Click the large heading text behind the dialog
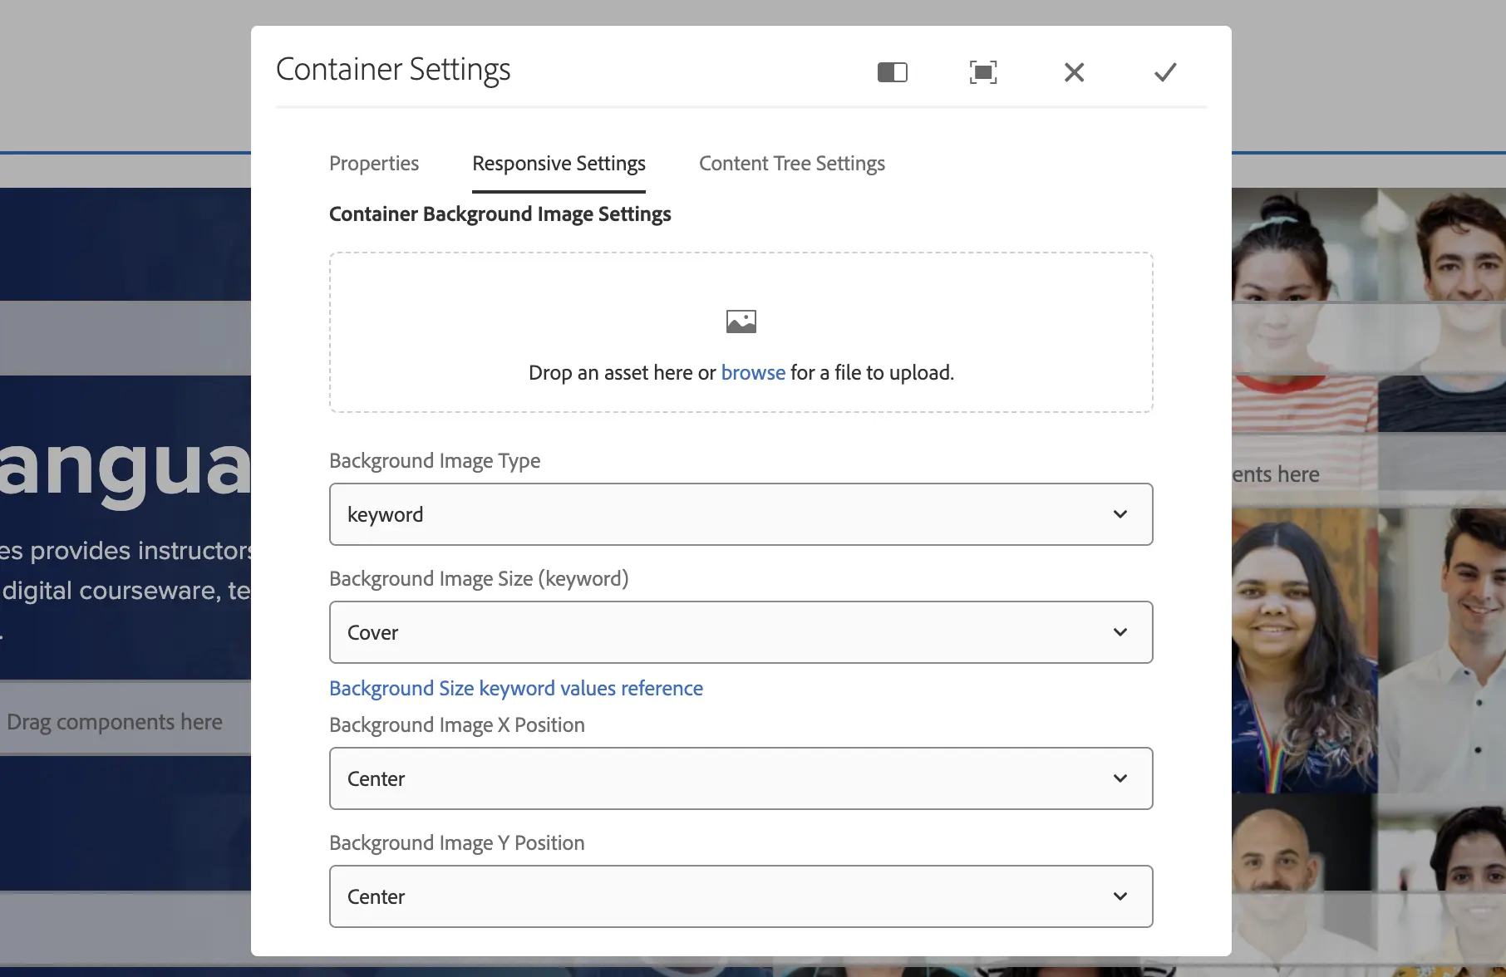The width and height of the screenshot is (1506, 977). pyautogui.click(x=125, y=465)
